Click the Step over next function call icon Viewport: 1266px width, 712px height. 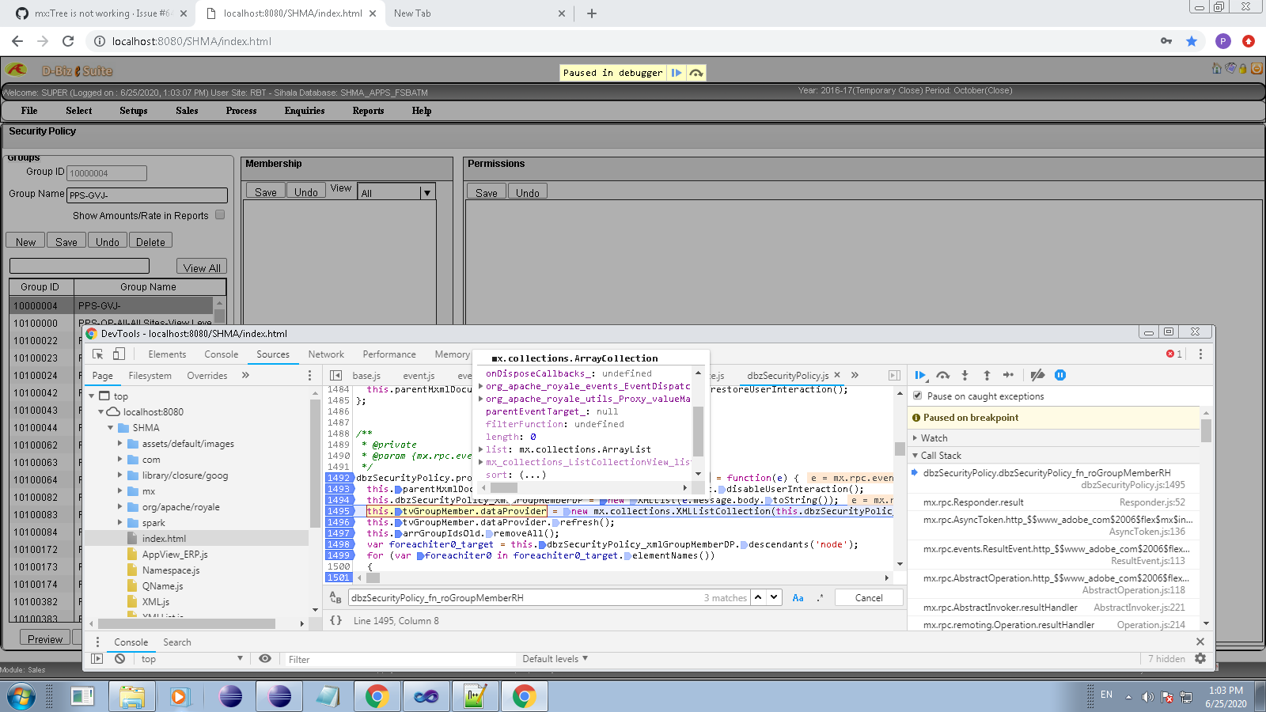click(x=942, y=376)
